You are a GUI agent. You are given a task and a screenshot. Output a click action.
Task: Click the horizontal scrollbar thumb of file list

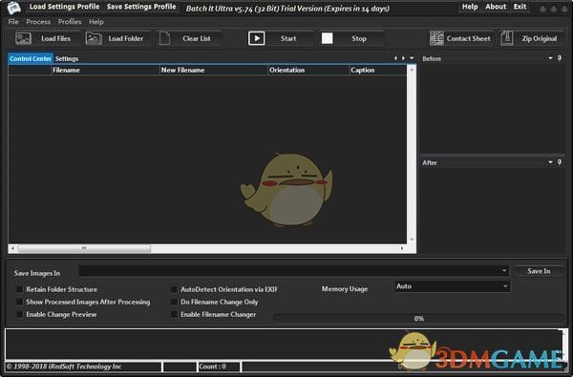click(84, 248)
